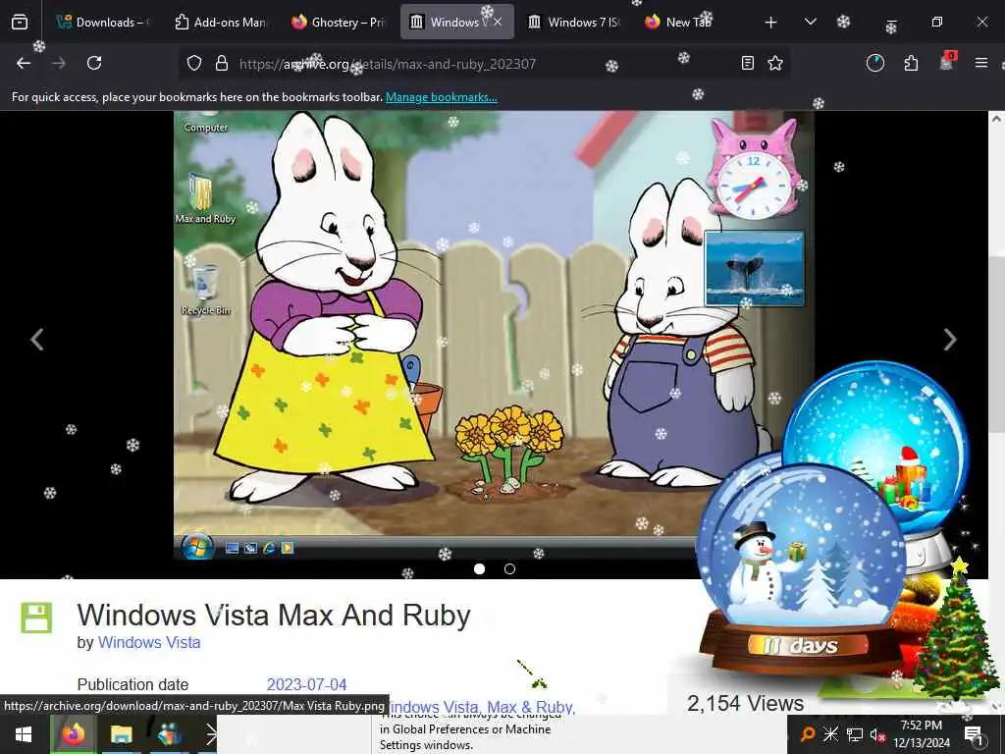The height and width of the screenshot is (754, 1005).
Task: Show site security padlock info
Action: [222, 63]
